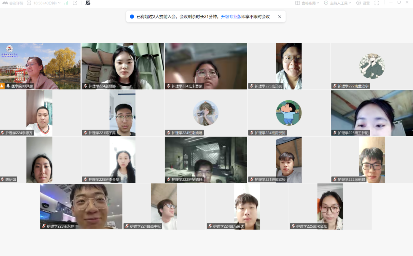Click the crossed-out screen icon in top bar
Screen dimensions: 413x256
88,3
